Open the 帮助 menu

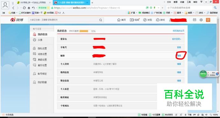pyautogui.click(x=195, y=2)
